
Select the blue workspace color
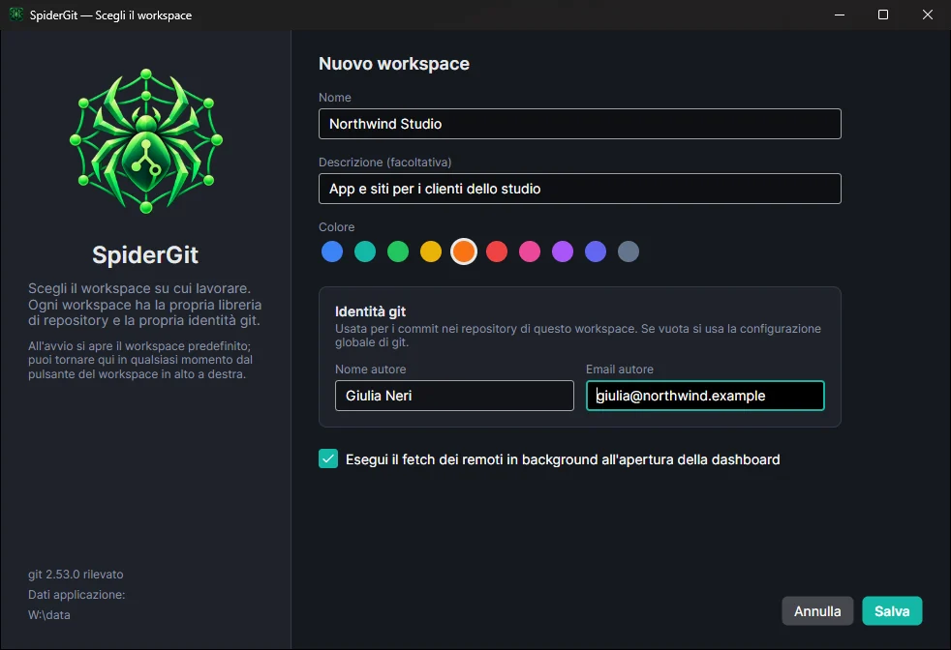[332, 251]
